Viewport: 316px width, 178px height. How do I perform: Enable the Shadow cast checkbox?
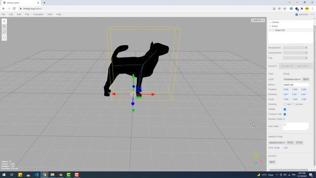(x=284, y=104)
